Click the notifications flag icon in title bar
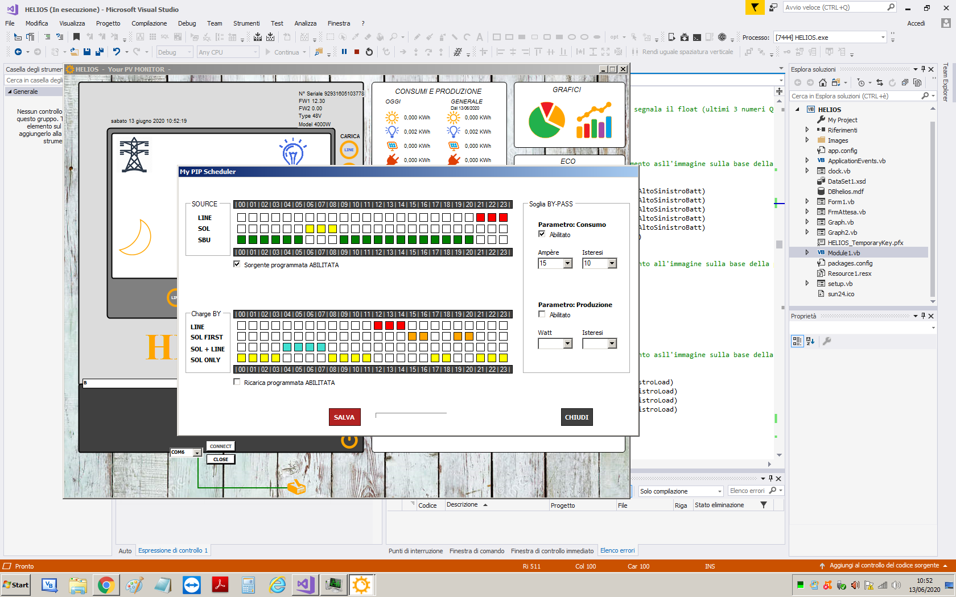The height and width of the screenshot is (597, 956). tap(755, 7)
